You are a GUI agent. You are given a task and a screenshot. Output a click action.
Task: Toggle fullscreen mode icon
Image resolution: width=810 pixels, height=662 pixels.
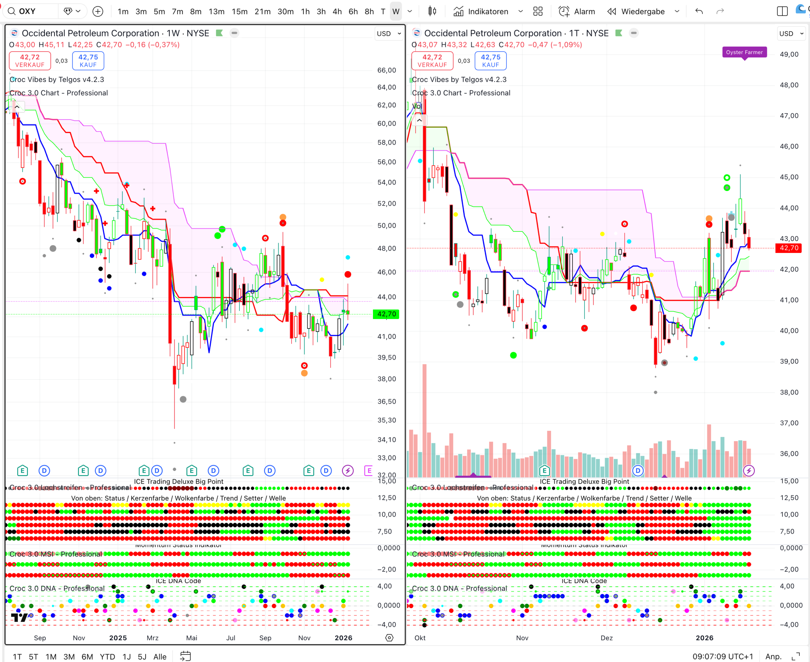(x=795, y=656)
